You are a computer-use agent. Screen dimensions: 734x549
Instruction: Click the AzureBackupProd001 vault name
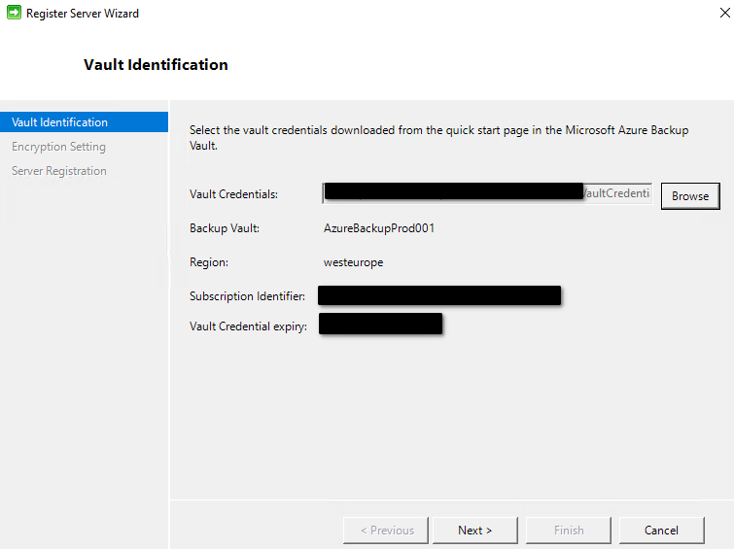pyautogui.click(x=379, y=228)
